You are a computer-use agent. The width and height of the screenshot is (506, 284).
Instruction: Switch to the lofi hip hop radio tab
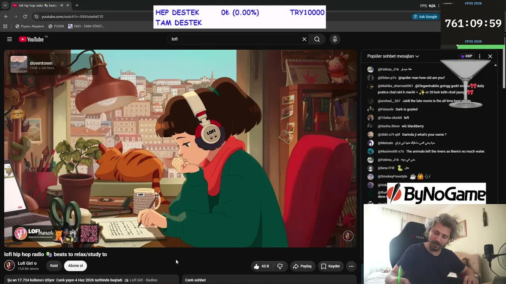(40, 6)
